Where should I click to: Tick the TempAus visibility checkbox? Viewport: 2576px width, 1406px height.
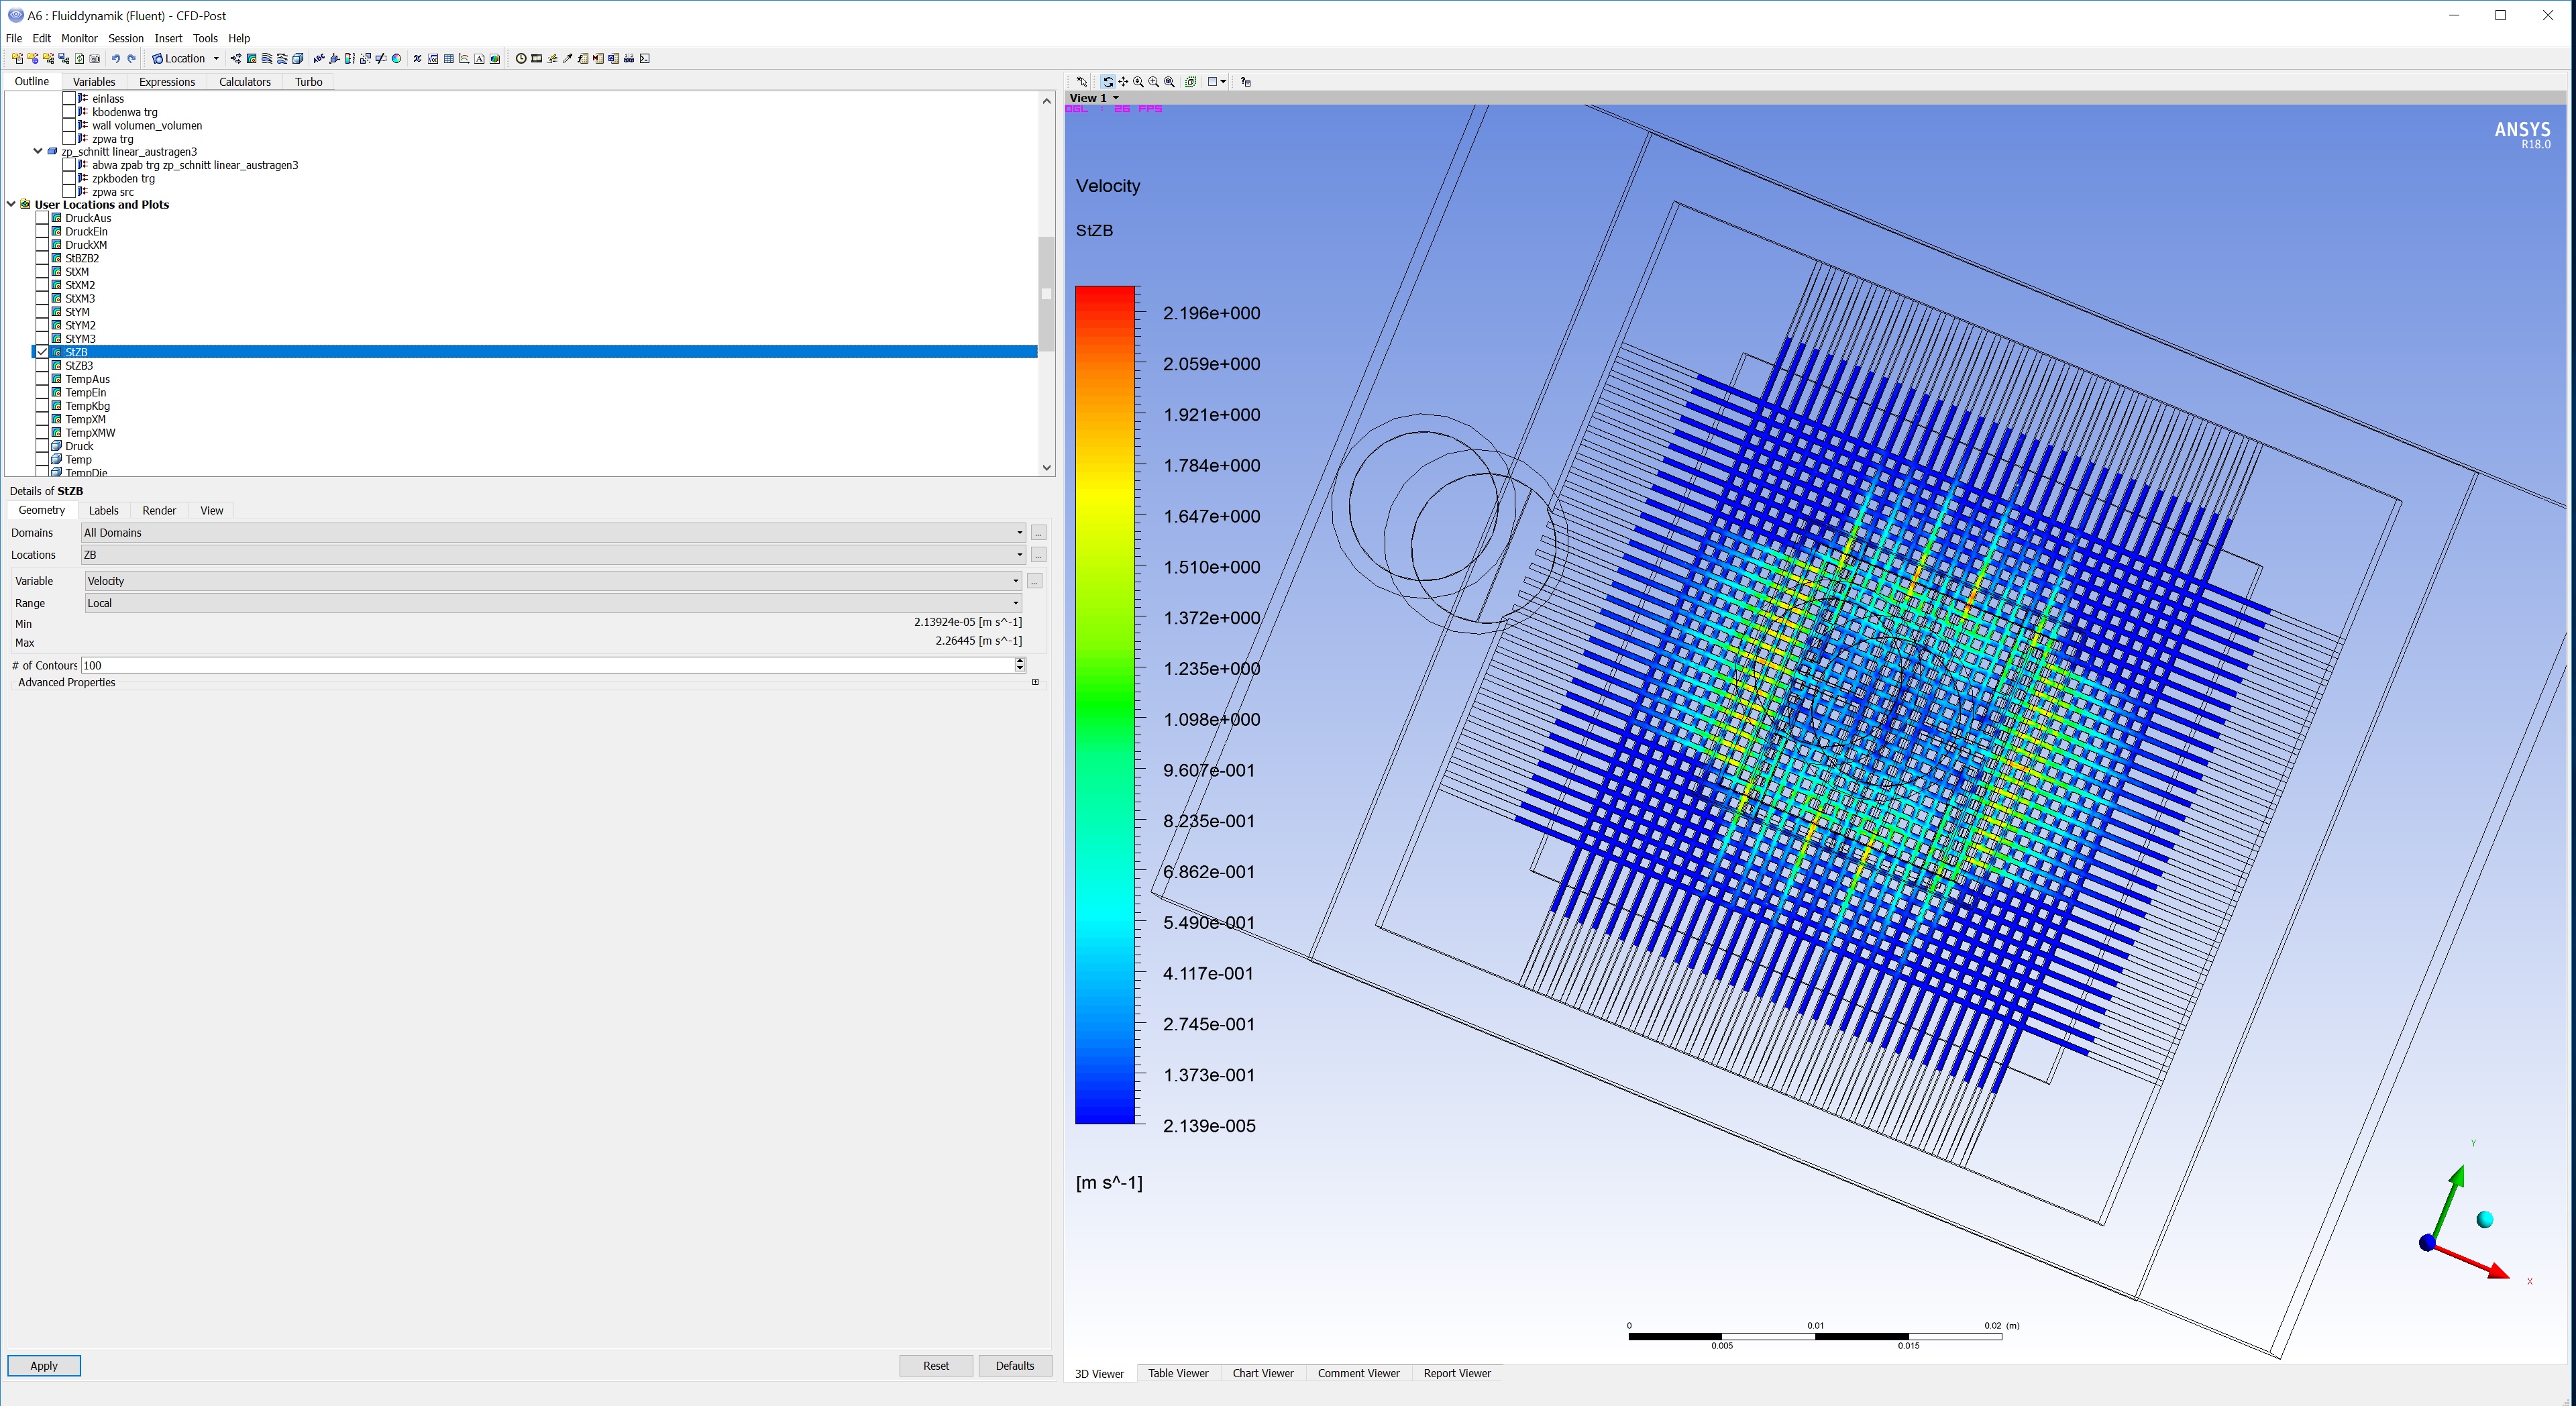(x=42, y=379)
